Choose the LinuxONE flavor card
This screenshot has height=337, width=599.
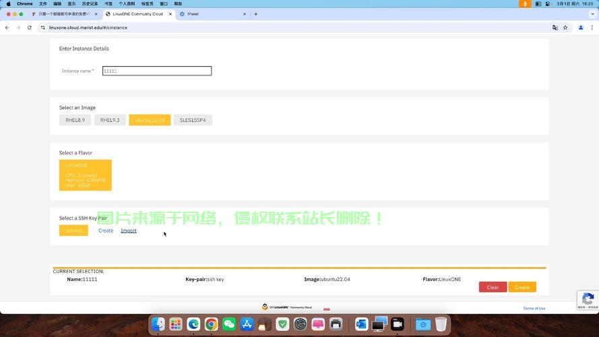pos(85,175)
